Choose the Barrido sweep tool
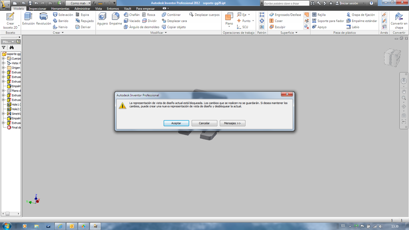The height and width of the screenshot is (230, 409). coord(61,21)
